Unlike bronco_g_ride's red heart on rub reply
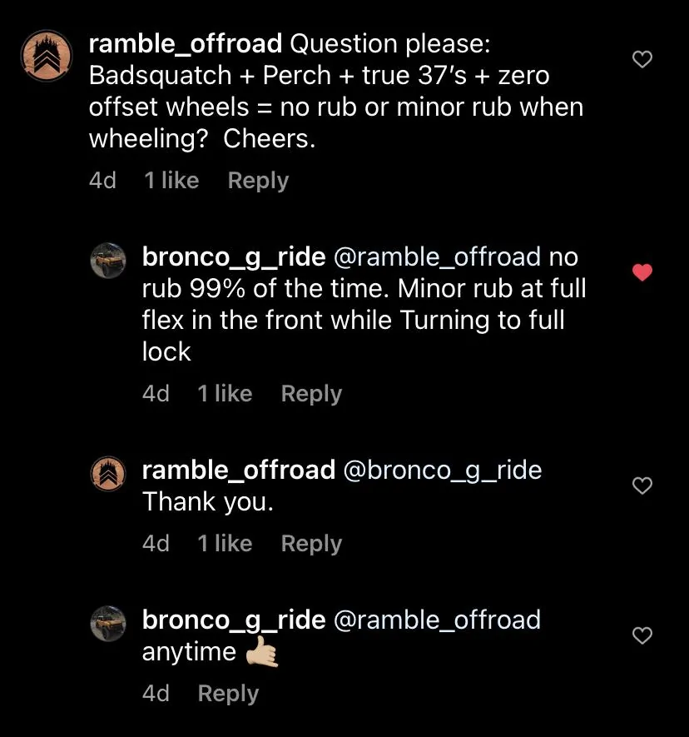Viewport: 689px width, 737px height. 642,272
